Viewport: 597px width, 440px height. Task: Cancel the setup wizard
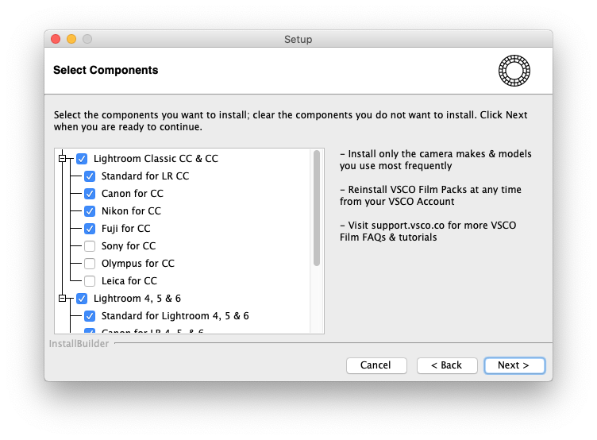(x=376, y=365)
